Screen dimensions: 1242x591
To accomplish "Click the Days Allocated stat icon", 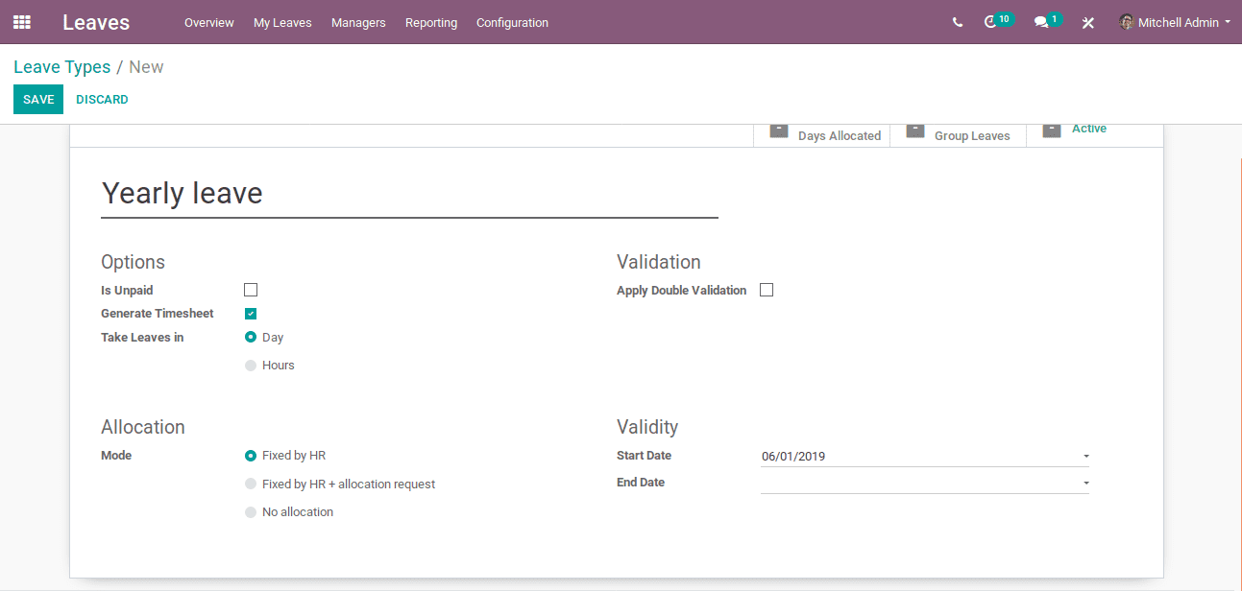I will pyautogui.click(x=779, y=130).
